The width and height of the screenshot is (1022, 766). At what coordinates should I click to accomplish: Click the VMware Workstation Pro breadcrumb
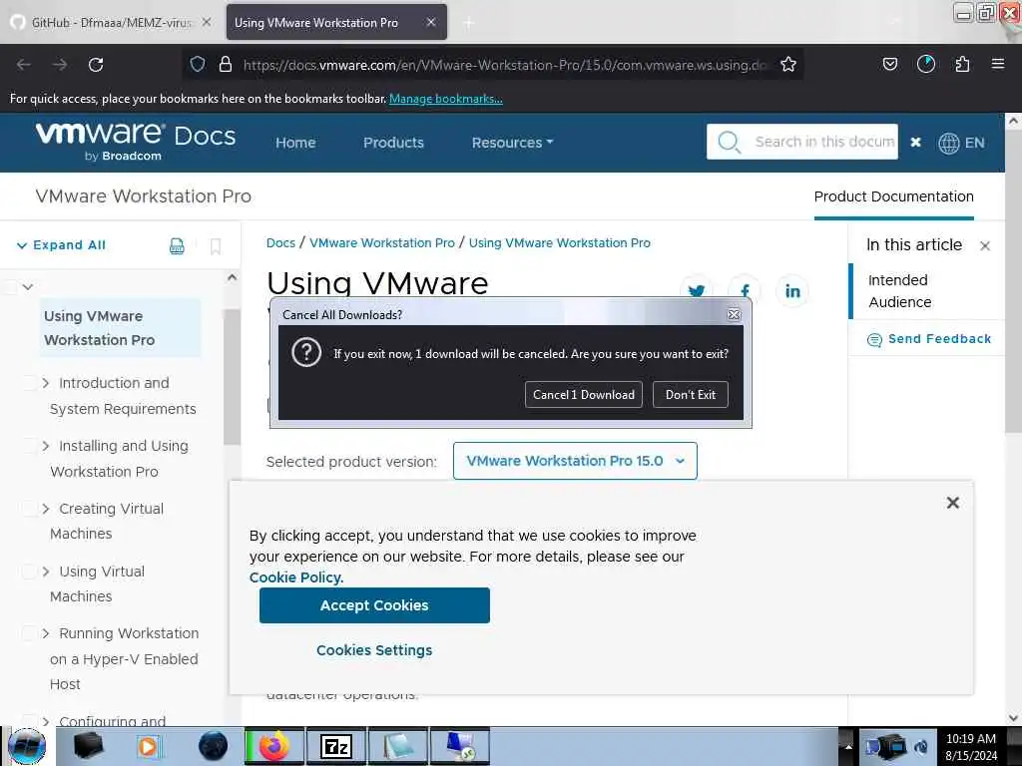point(382,243)
